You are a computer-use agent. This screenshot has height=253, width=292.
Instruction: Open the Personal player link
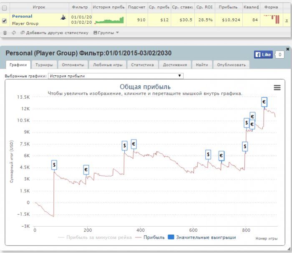22,16
